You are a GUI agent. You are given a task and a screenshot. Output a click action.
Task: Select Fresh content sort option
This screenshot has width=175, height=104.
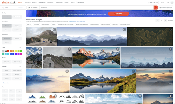[17, 17]
